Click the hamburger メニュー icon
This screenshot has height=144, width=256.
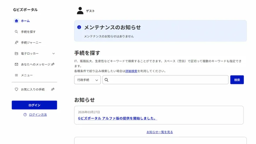pyautogui.click(x=16, y=75)
